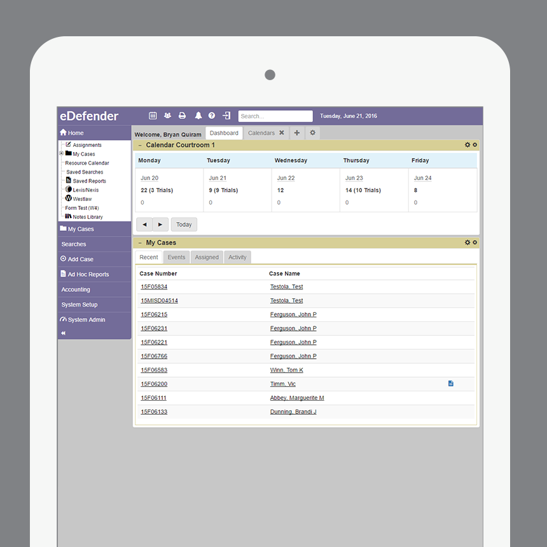This screenshot has width=547, height=547.
Task: Open the Winn, Tom K case name link
Action: [x=286, y=370]
